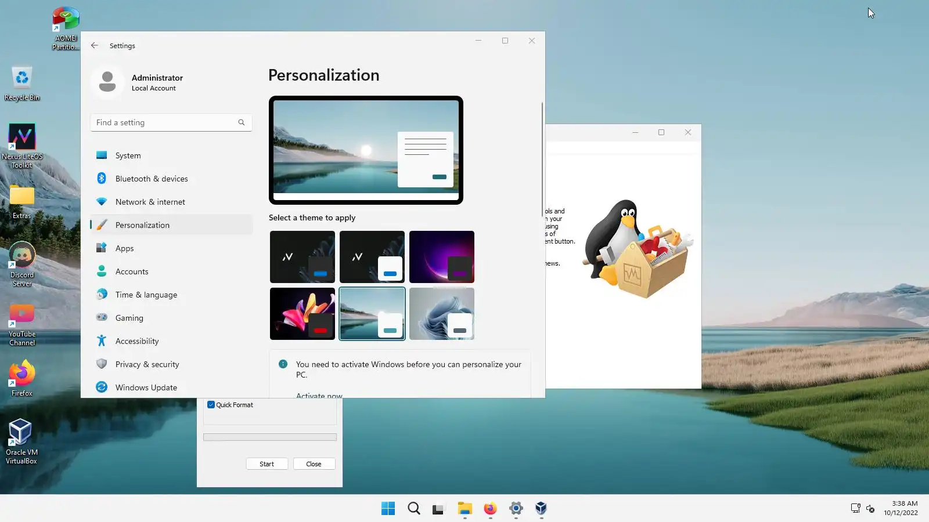This screenshot has height=522, width=929.
Task: Open Windows Update in the sidebar
Action: 171,387
